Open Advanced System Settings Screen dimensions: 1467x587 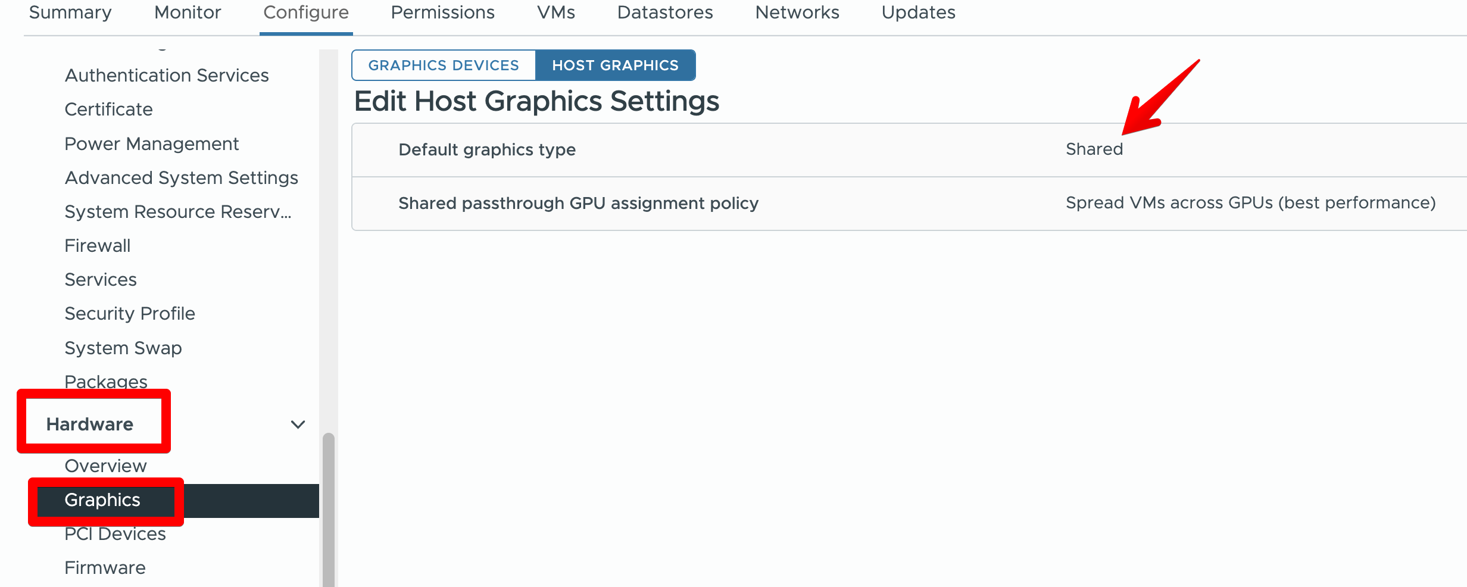(x=181, y=178)
